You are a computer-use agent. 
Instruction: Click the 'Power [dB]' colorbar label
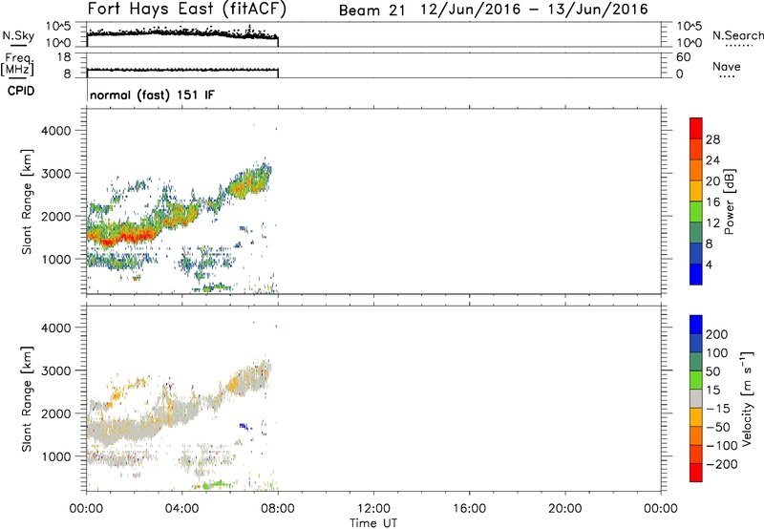click(729, 201)
